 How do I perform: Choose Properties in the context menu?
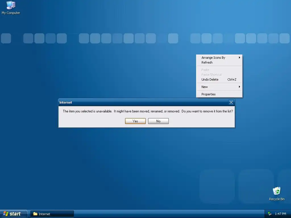[x=219, y=94]
